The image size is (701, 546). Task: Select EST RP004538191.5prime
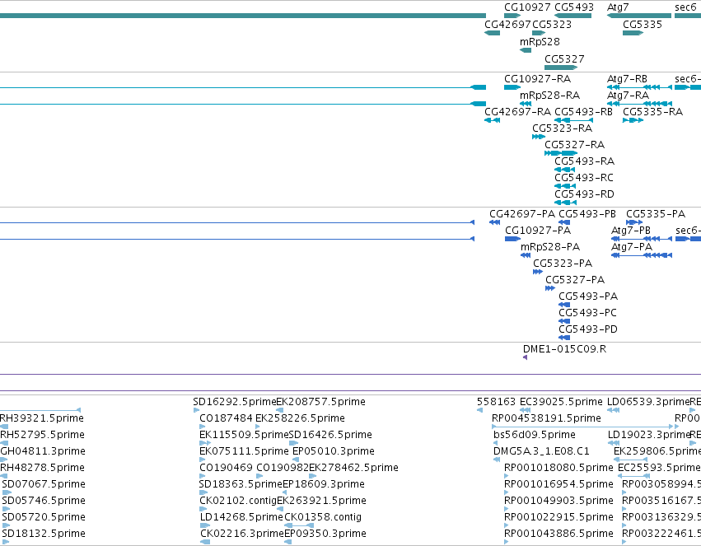[x=582, y=427]
